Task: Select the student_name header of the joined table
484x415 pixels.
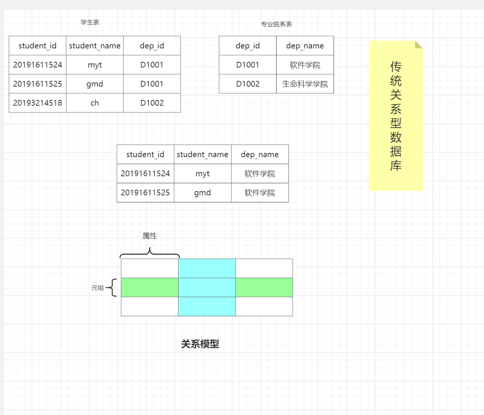Action: coord(203,154)
